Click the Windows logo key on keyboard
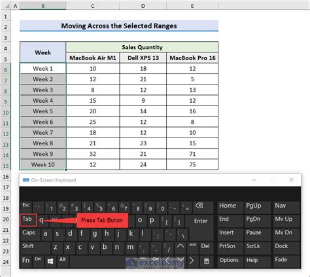This screenshot has width=310, height=277. pyautogui.click(x=50, y=261)
